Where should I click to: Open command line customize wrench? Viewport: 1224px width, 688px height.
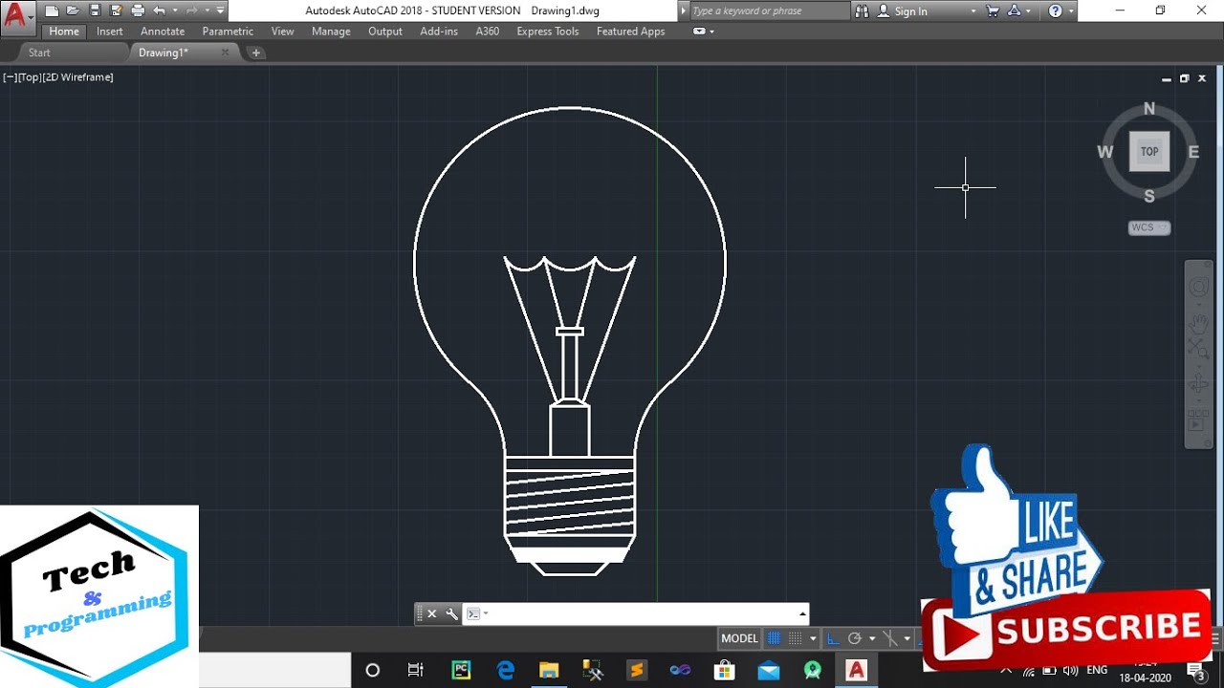[451, 613]
